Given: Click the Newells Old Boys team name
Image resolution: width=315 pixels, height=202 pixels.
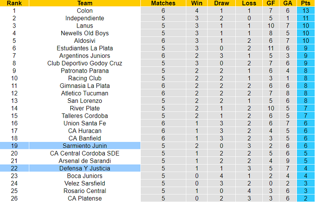Looking at the screenshot, I should (85, 33).
